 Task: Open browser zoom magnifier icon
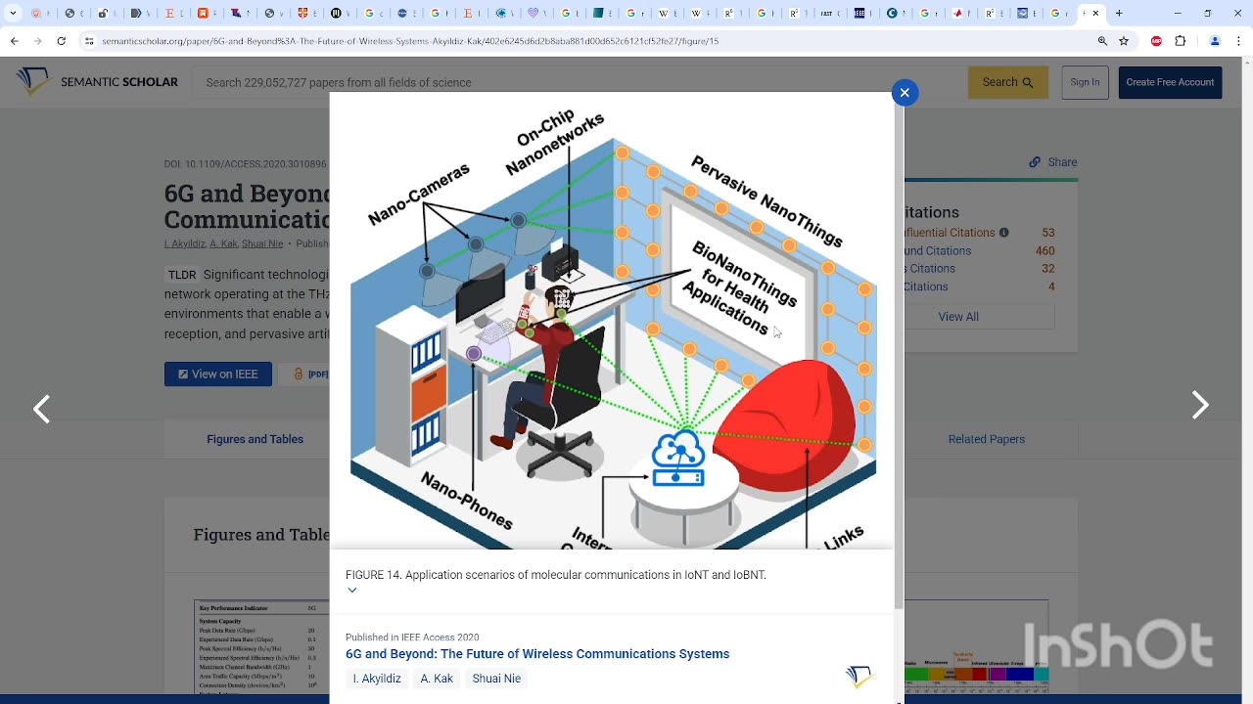tap(1102, 41)
